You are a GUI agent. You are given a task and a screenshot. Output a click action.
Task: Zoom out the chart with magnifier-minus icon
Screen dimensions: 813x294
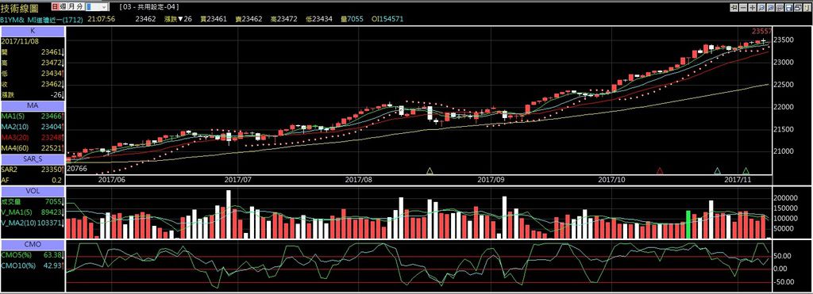pyautogui.click(x=761, y=7)
